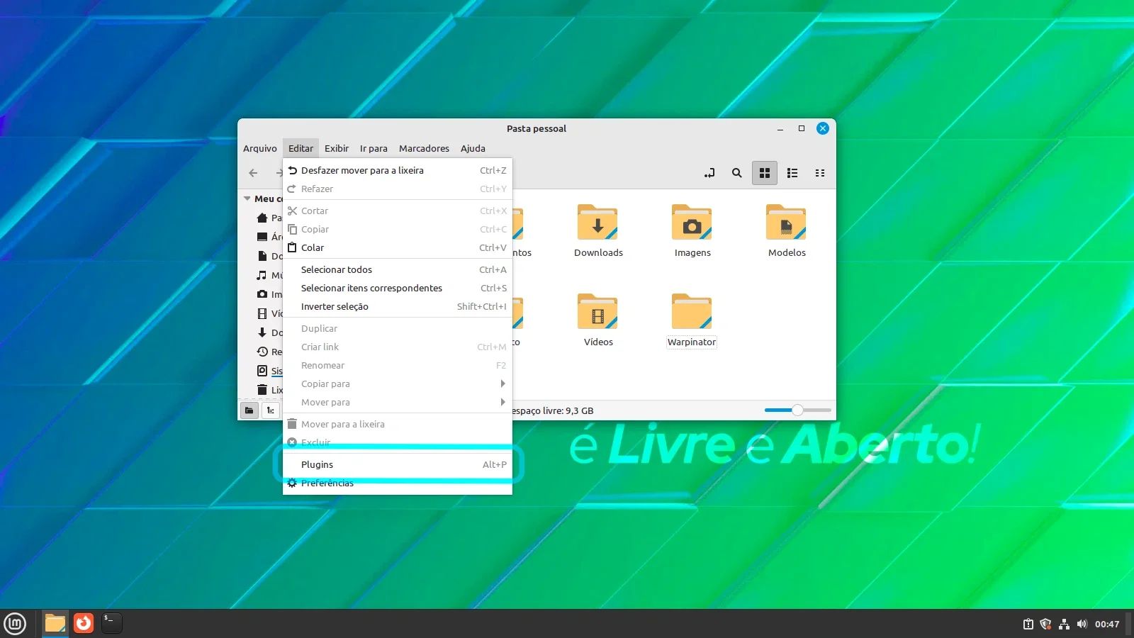
Task: Click the desktop sidebar icon
Action: click(262, 237)
